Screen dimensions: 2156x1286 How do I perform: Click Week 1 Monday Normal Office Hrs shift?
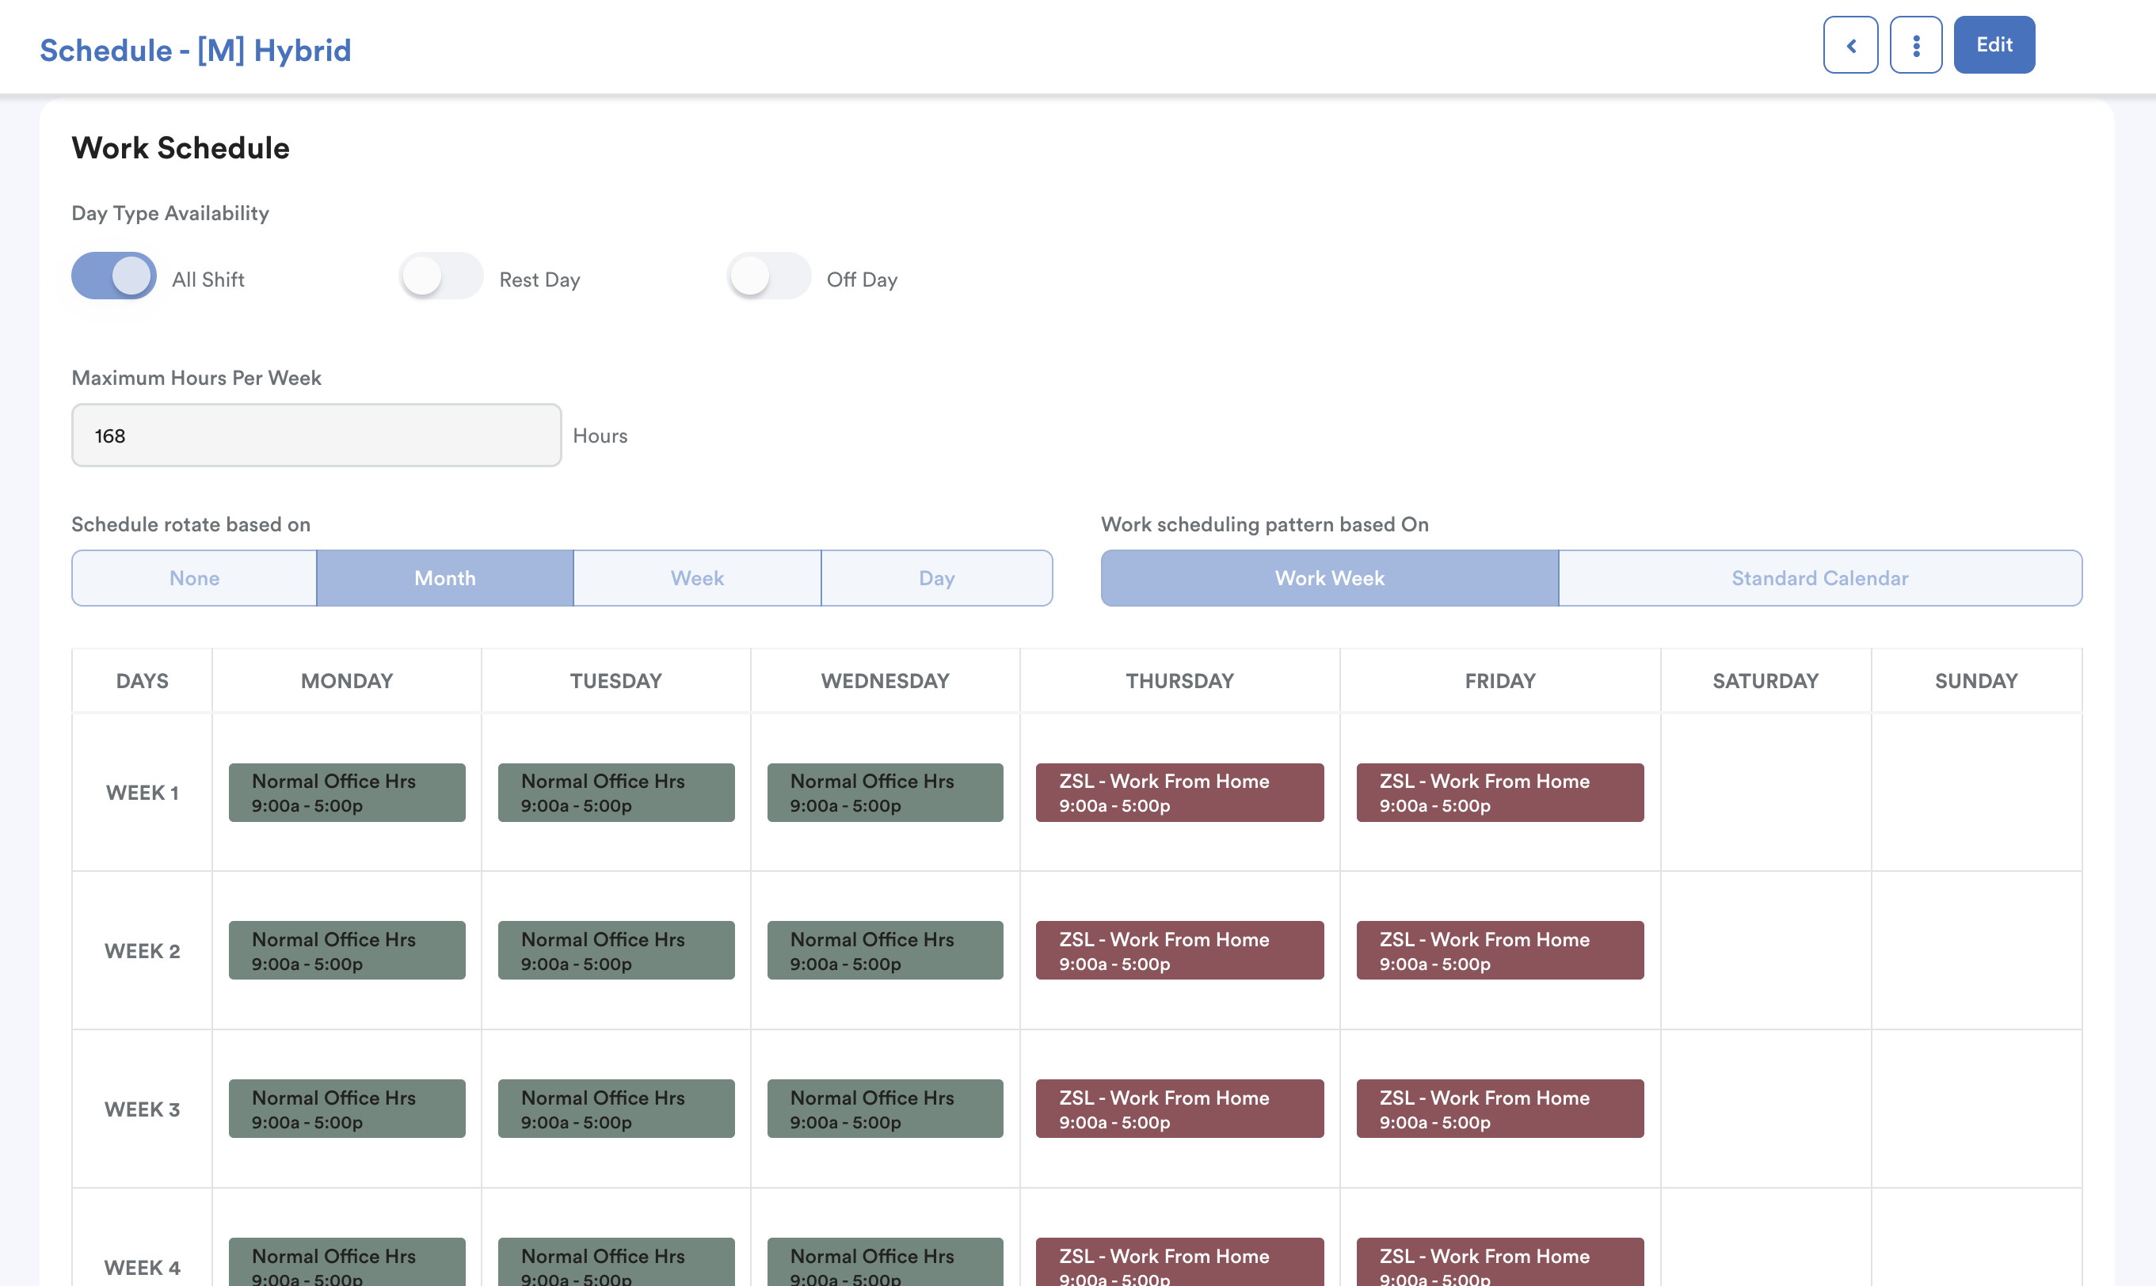[347, 792]
